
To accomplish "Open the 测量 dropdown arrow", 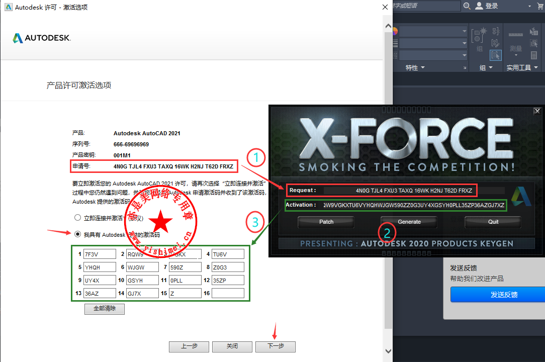I will point(516,55).
